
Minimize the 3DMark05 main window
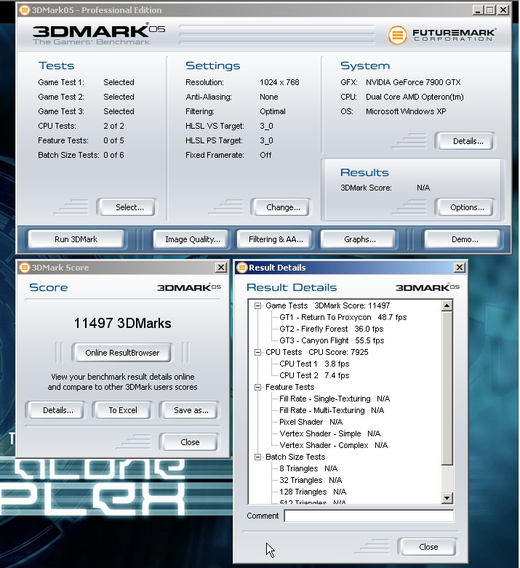click(478, 10)
